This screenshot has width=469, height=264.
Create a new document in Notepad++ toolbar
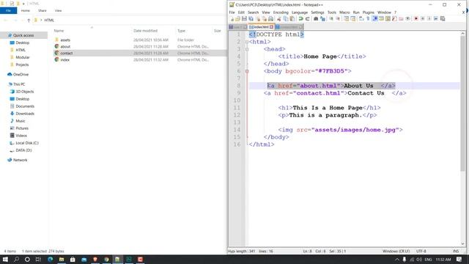coord(232,18)
